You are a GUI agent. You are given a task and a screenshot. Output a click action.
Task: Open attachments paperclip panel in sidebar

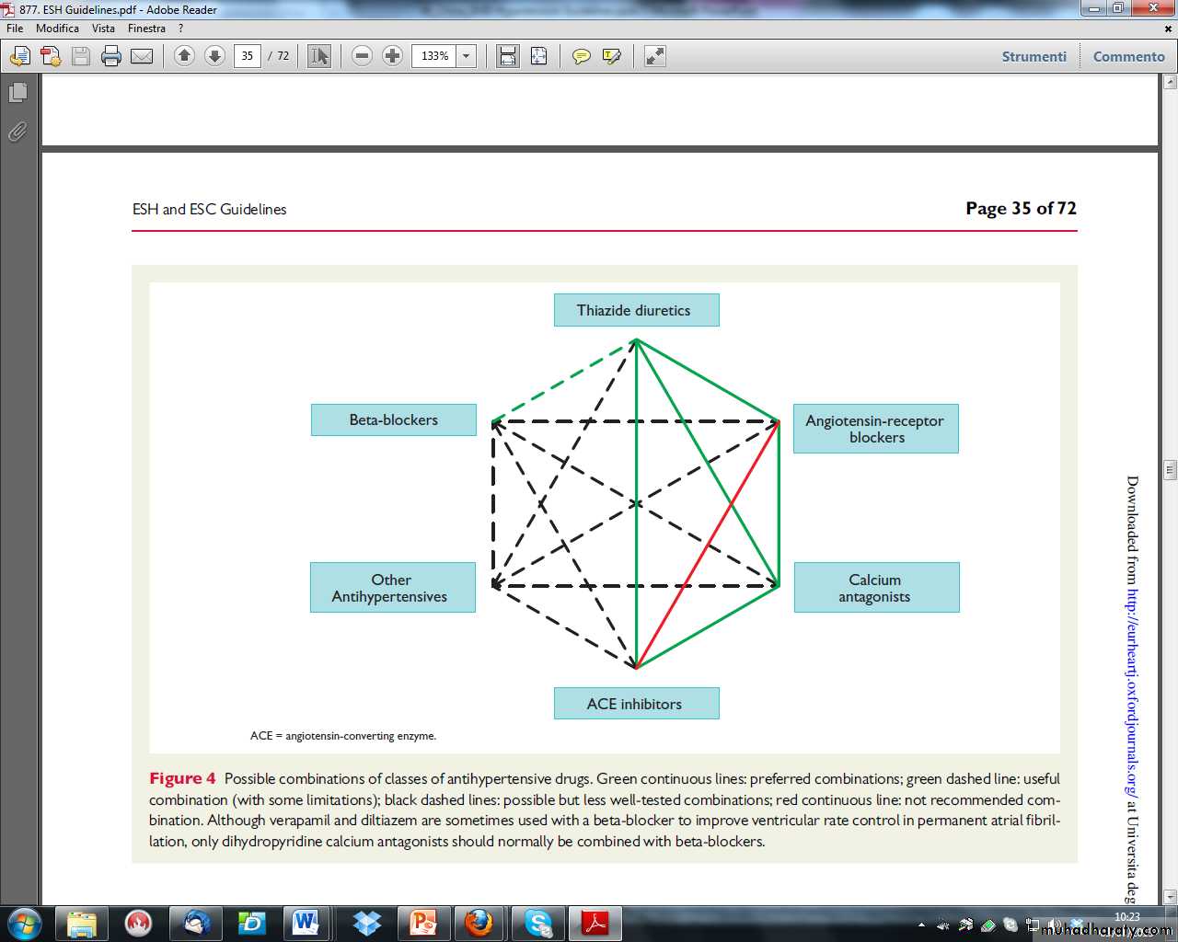coord(17,132)
